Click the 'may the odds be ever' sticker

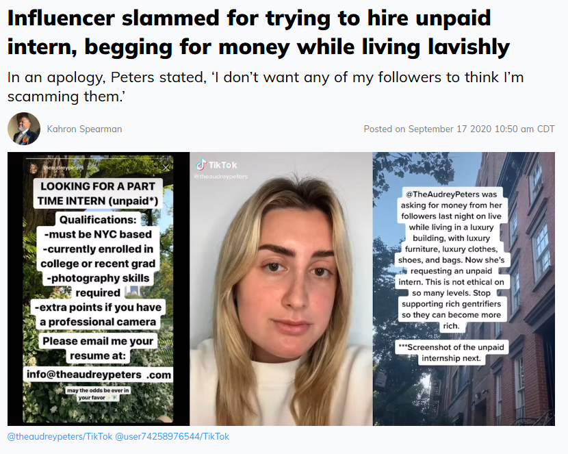point(98,394)
